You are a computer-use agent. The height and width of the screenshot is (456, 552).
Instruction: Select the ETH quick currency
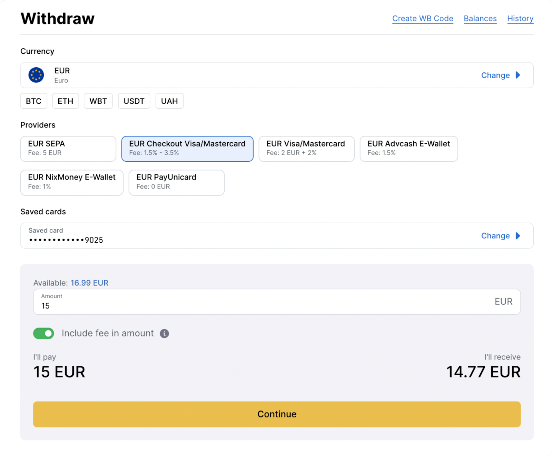[66, 101]
